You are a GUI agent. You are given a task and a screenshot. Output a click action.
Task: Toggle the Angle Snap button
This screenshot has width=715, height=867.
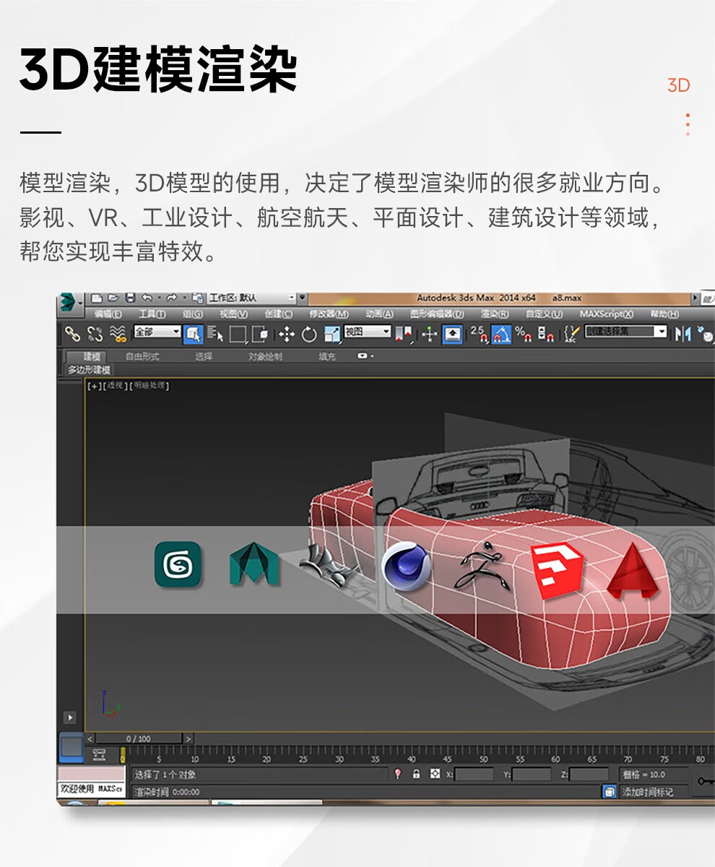(x=500, y=334)
